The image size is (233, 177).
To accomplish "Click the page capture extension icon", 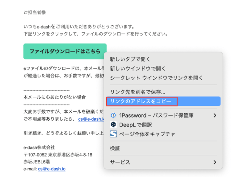I will 113,134.
